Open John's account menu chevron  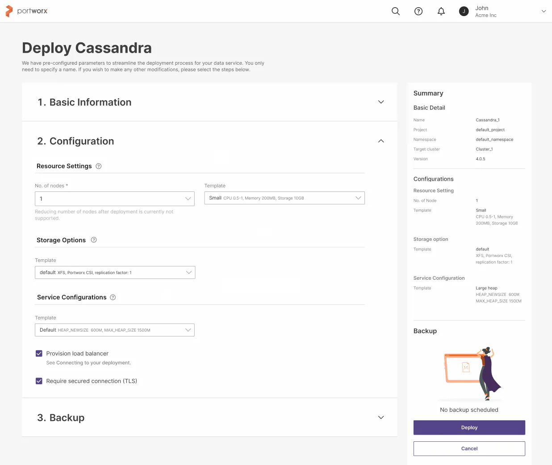pos(544,12)
